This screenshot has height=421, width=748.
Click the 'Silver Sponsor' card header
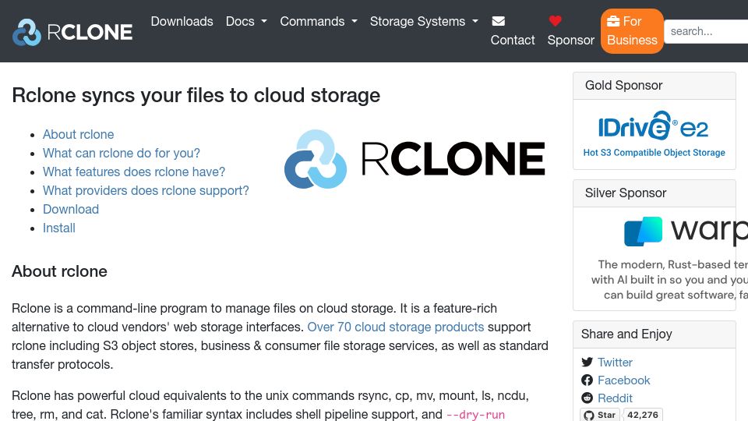coord(654,193)
